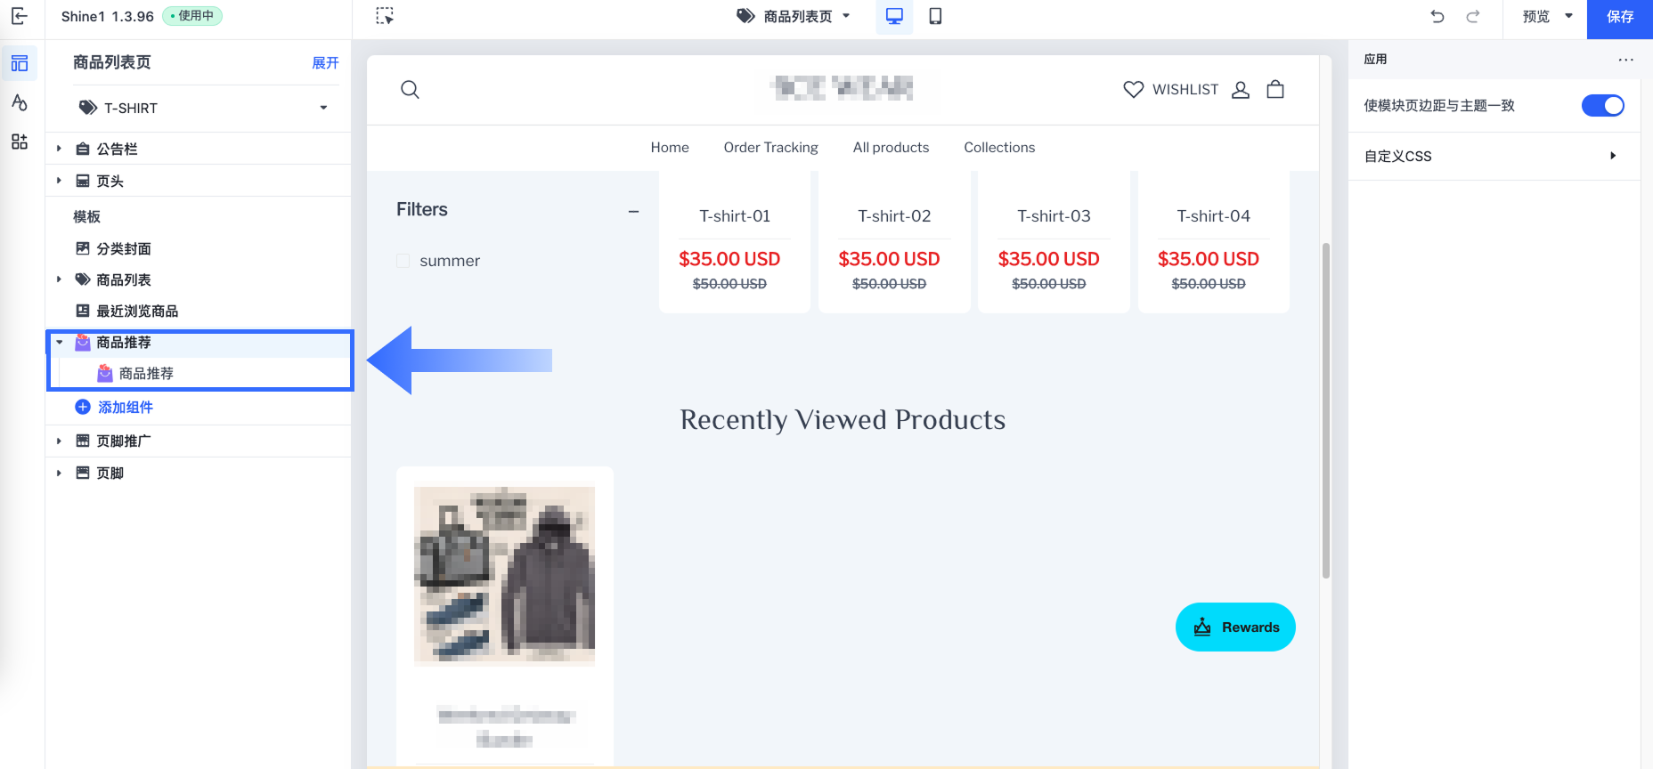Collapse the 商品推荐 parent section arrow
Image resolution: width=1653 pixels, height=769 pixels.
pyautogui.click(x=59, y=342)
